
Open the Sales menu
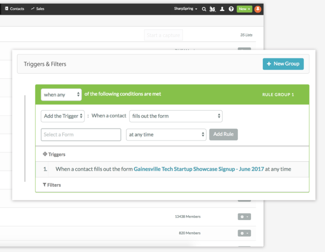click(x=37, y=9)
